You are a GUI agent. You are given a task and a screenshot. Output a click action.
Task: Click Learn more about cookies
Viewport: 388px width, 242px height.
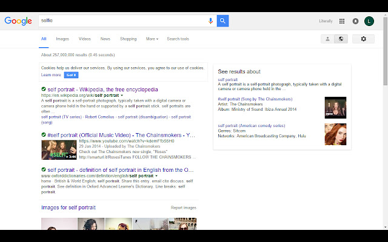[x=51, y=75]
